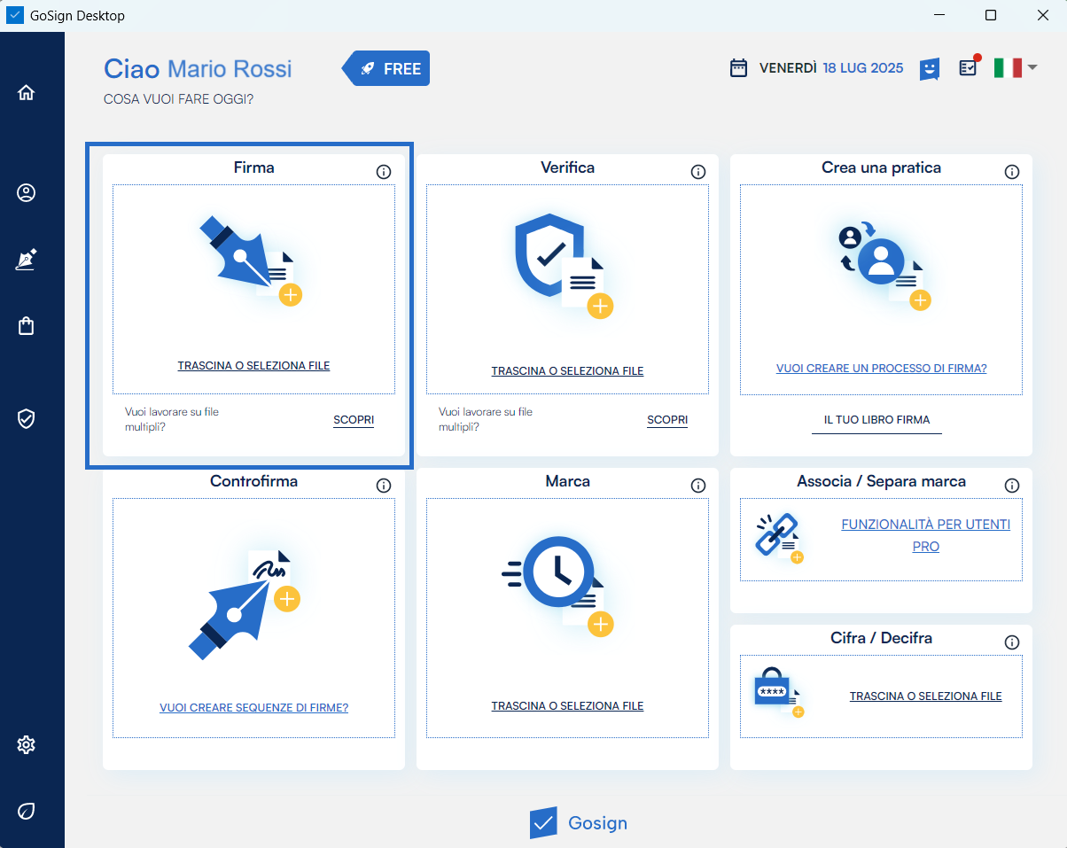
Task: Open the checklist notifications icon
Action: click(x=969, y=67)
